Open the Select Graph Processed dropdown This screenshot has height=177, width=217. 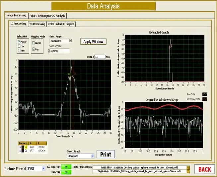click(92, 156)
